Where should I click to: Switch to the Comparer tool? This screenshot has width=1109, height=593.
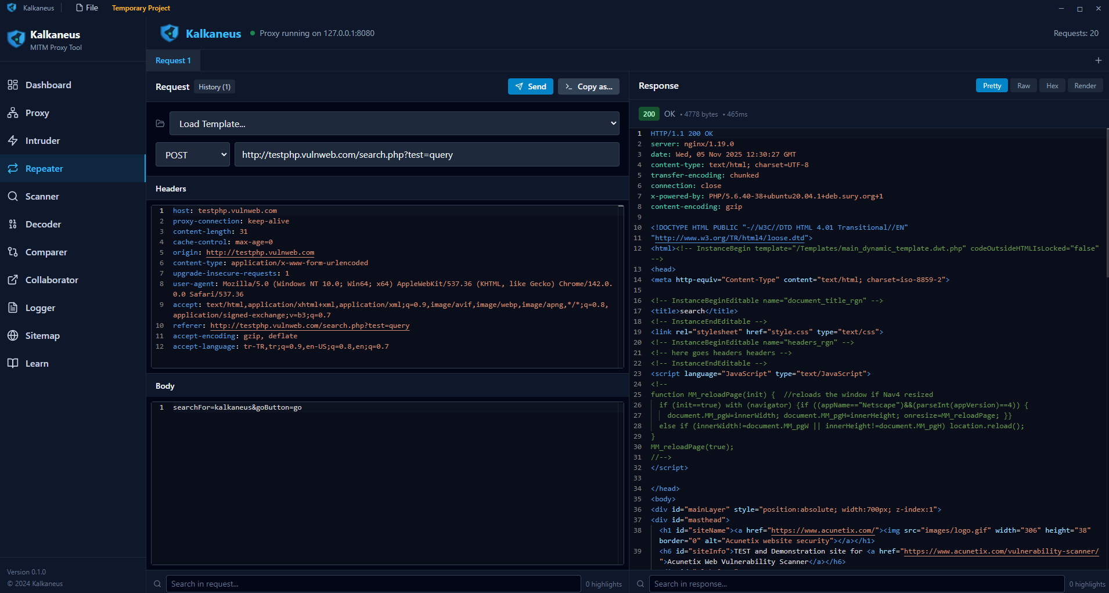46,252
